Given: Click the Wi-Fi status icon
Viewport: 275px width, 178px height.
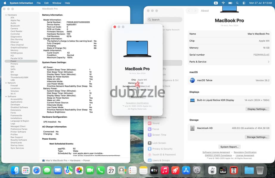Looking at the screenshot, I should [223, 3].
